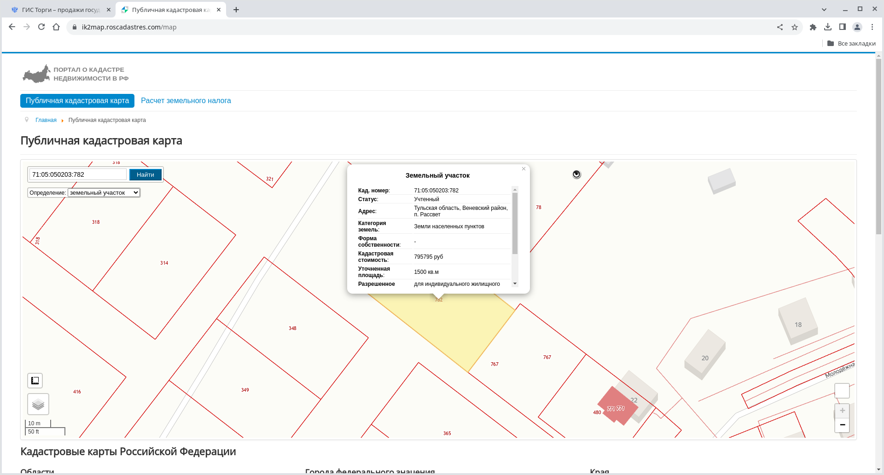Image resolution: width=884 pixels, height=475 pixels.
Task: Close the Земельный участок info popup
Action: click(523, 169)
